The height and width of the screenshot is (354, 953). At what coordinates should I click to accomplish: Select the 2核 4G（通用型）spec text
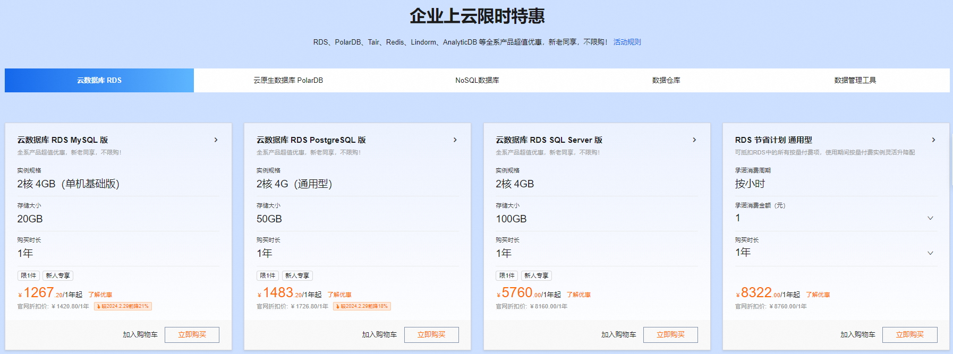[x=294, y=184]
